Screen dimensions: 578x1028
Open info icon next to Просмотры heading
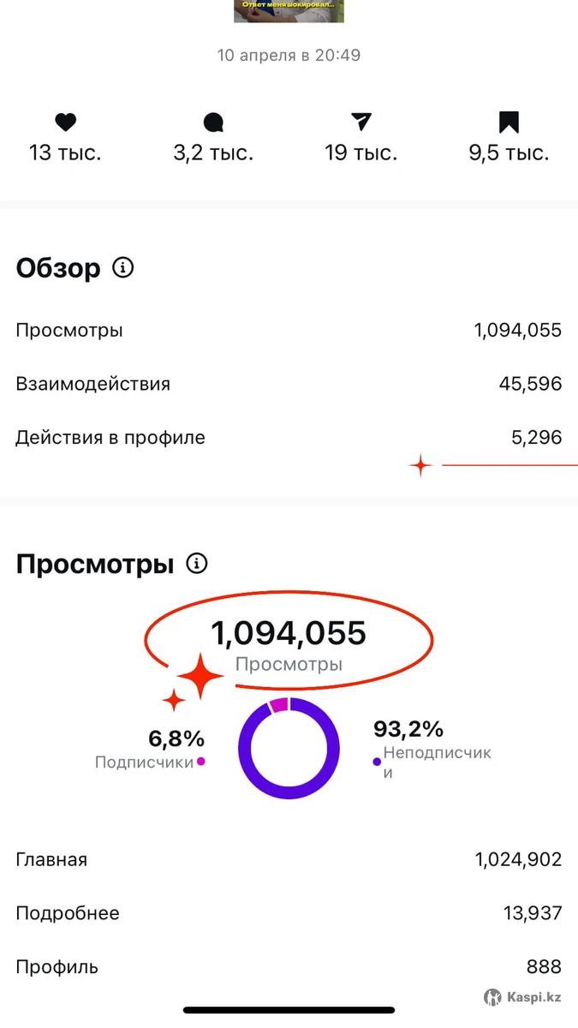(197, 564)
